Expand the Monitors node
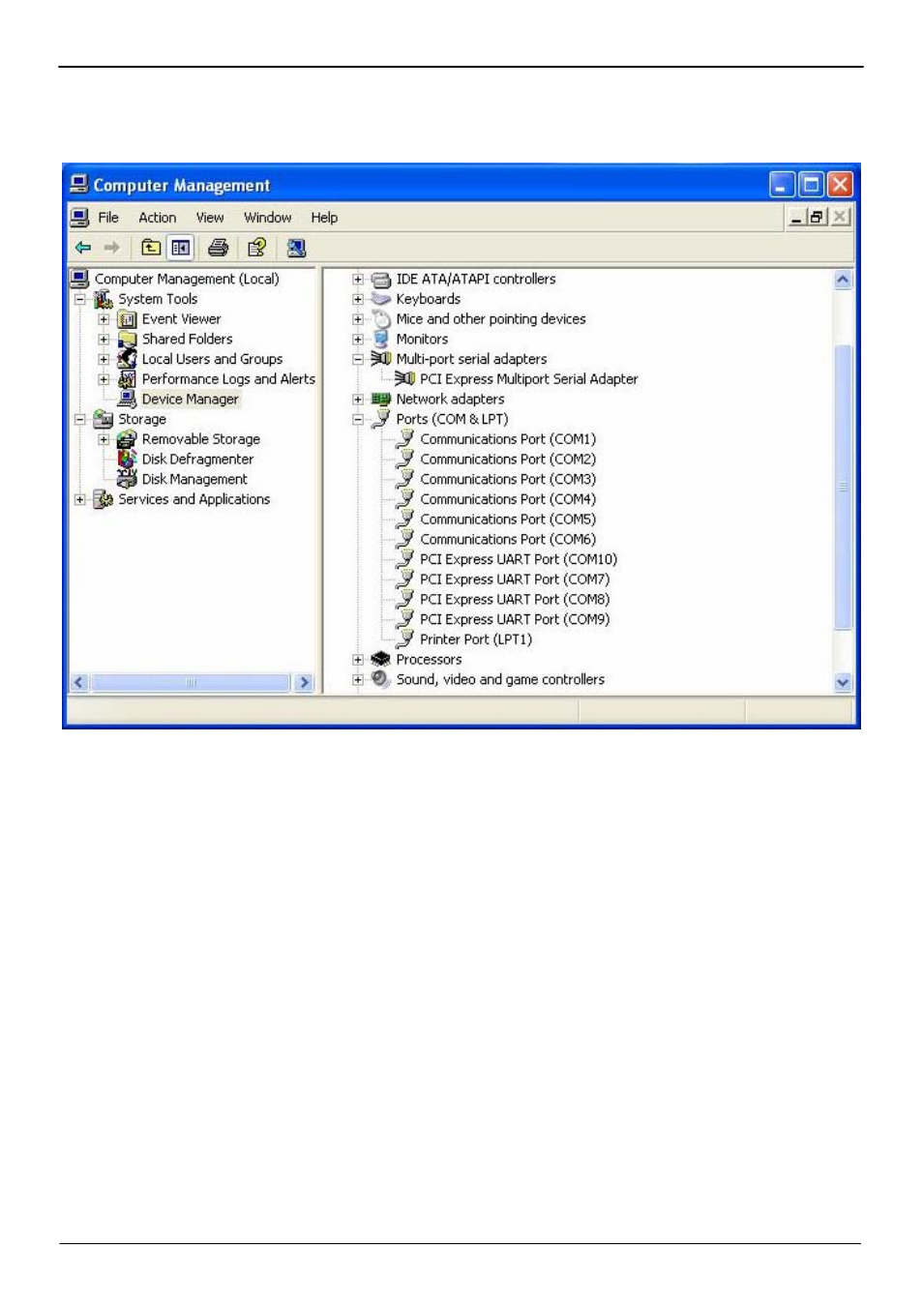The image size is (923, 1308). (358, 340)
